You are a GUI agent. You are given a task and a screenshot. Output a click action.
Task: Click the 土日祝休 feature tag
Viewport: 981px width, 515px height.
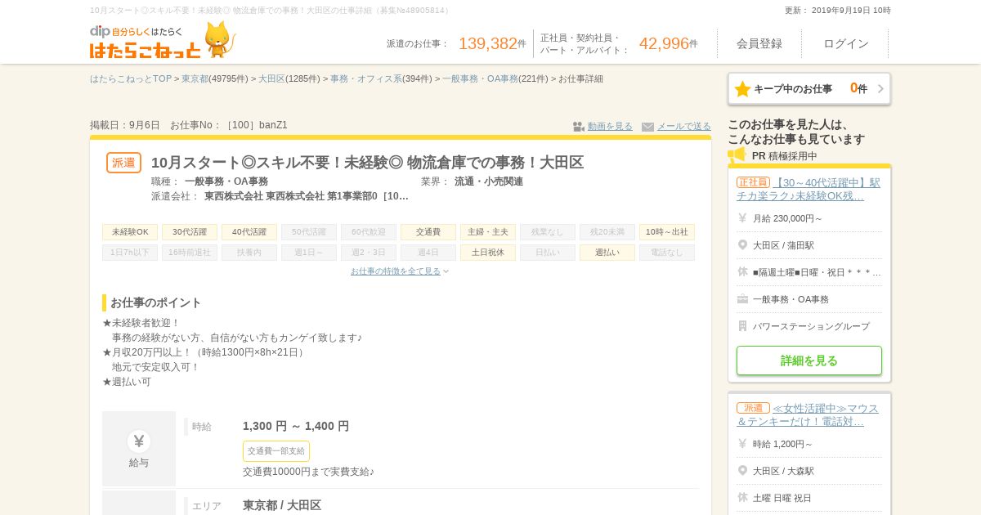pos(488,253)
